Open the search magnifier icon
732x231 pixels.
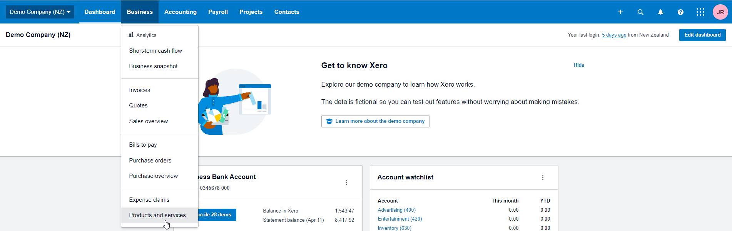tap(640, 12)
